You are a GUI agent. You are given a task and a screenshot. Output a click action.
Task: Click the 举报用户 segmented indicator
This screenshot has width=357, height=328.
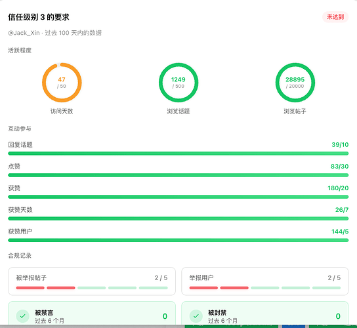pos(265,288)
